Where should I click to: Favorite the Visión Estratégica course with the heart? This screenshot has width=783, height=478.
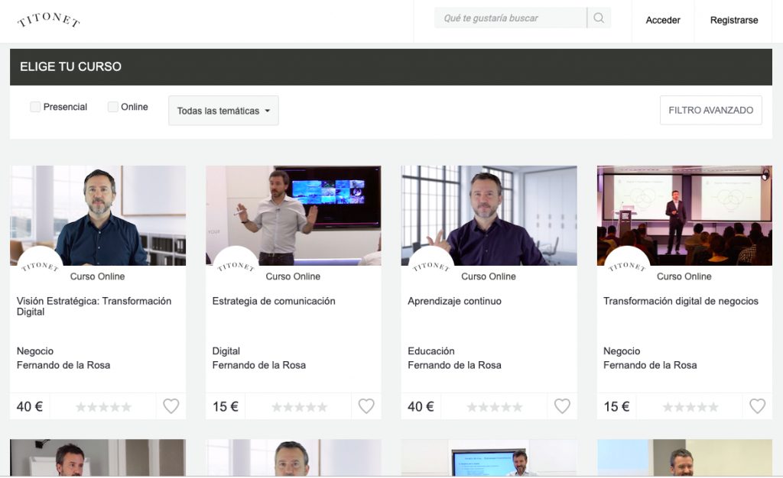click(x=171, y=406)
